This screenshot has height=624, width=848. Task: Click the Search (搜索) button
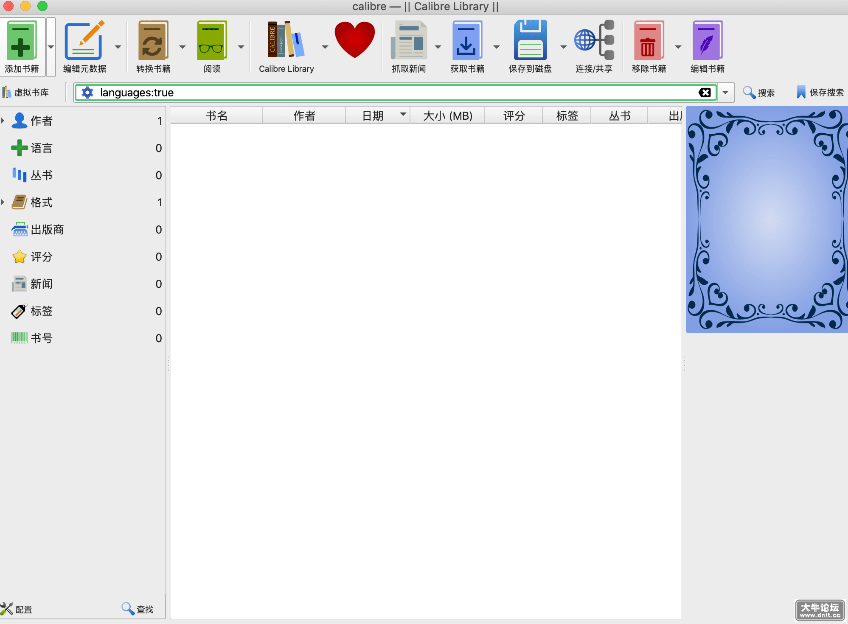point(759,93)
